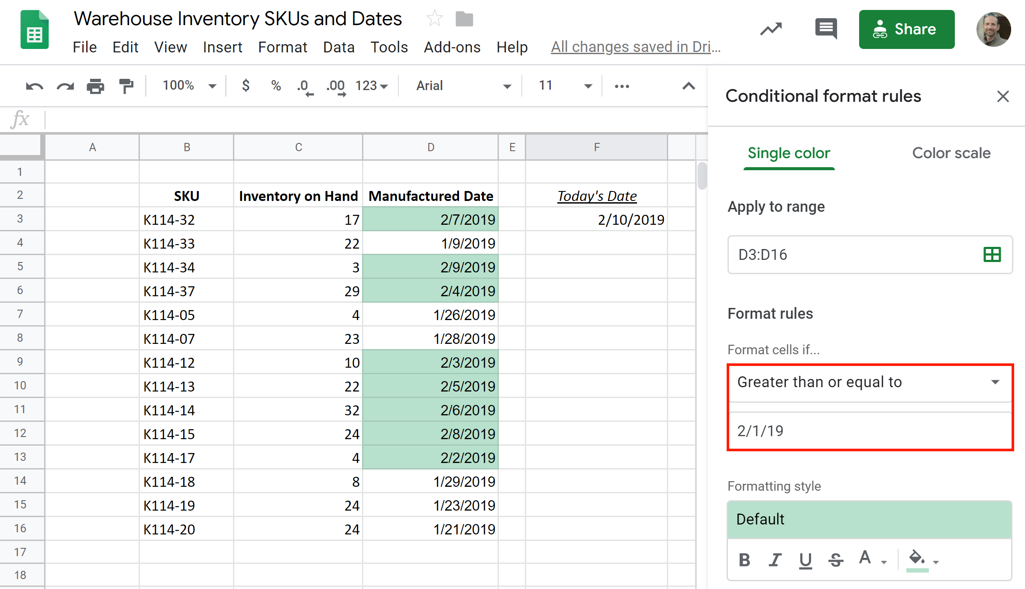Print the spreadsheet
Image resolution: width=1025 pixels, height=589 pixels.
click(x=95, y=86)
